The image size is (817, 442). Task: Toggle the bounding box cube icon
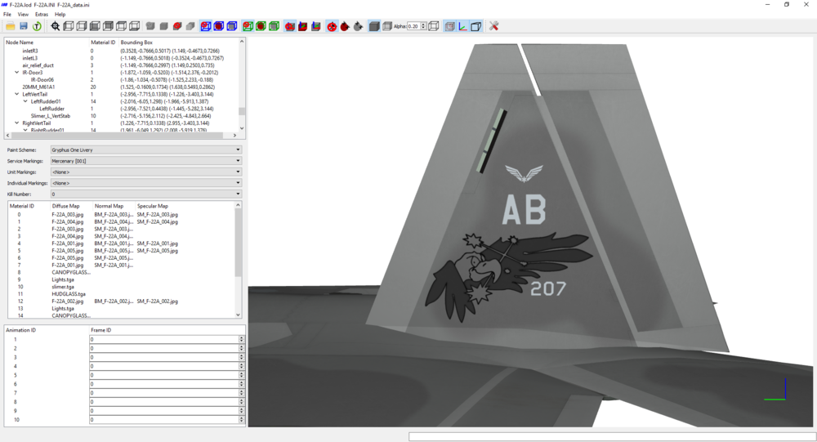point(475,26)
